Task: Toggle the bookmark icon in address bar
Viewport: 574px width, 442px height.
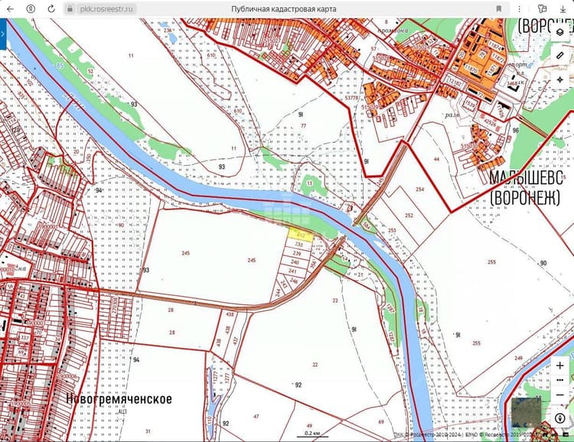Action: pyautogui.click(x=498, y=8)
